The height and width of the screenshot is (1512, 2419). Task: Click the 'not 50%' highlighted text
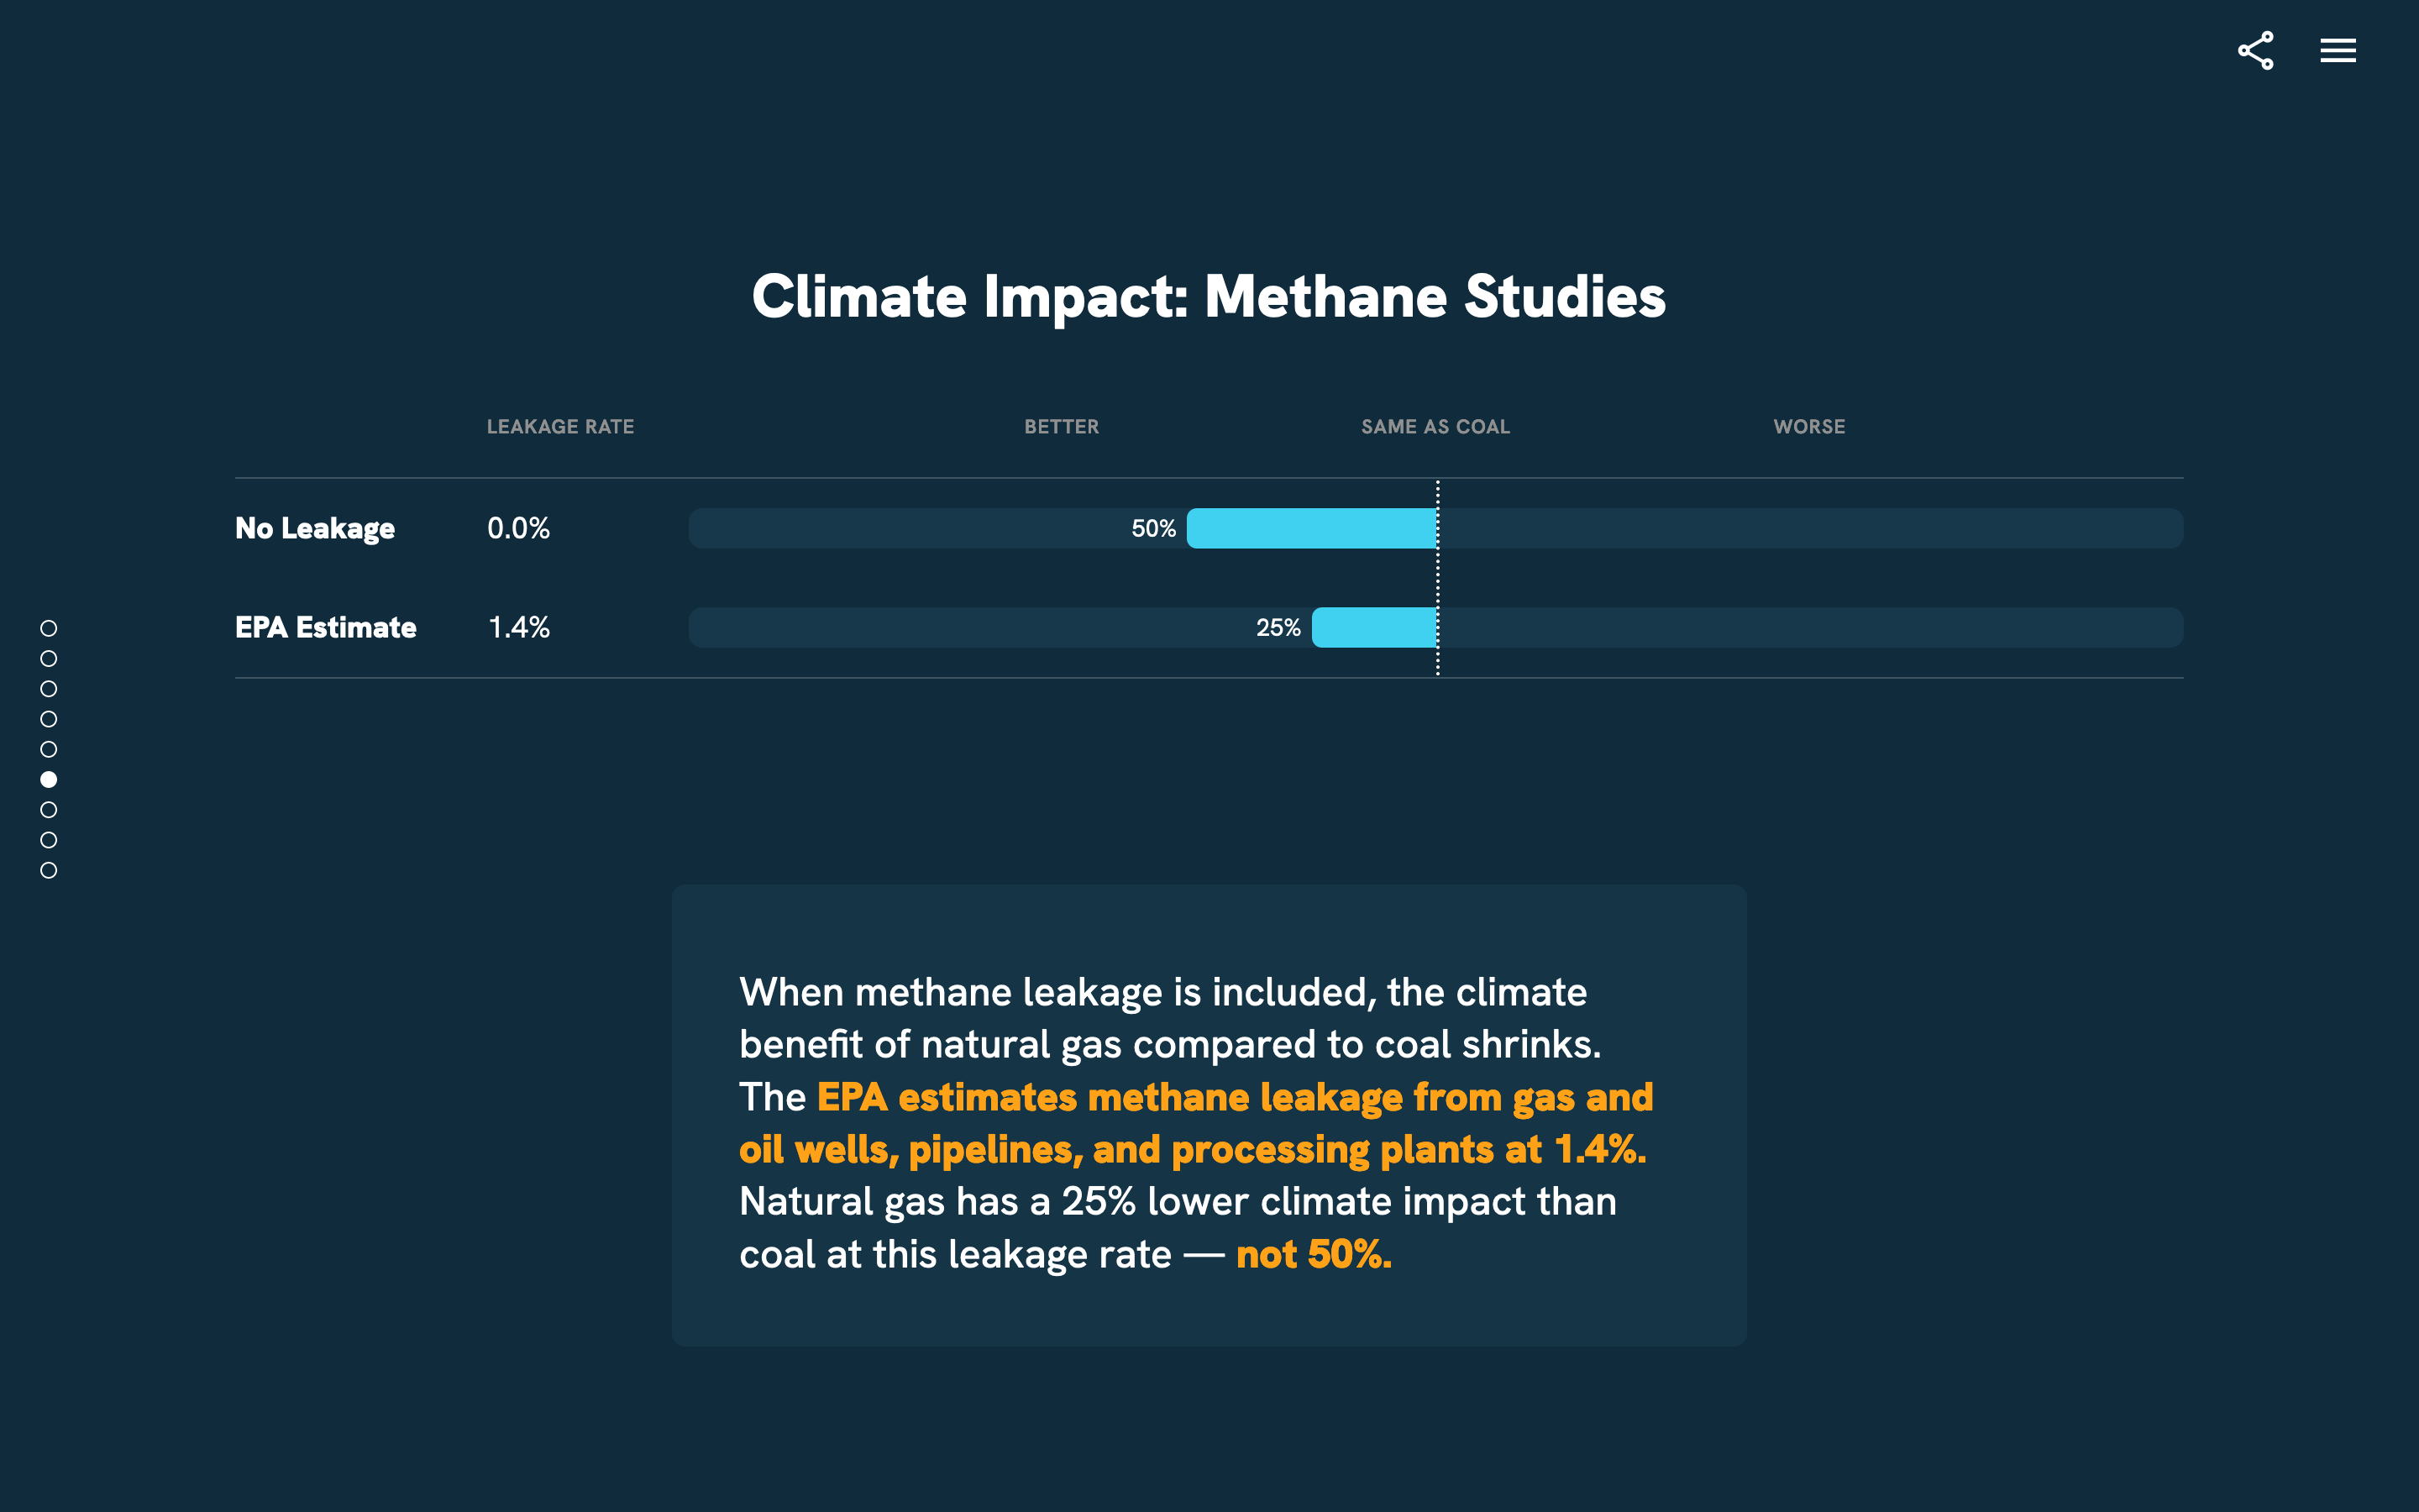(x=1313, y=1253)
